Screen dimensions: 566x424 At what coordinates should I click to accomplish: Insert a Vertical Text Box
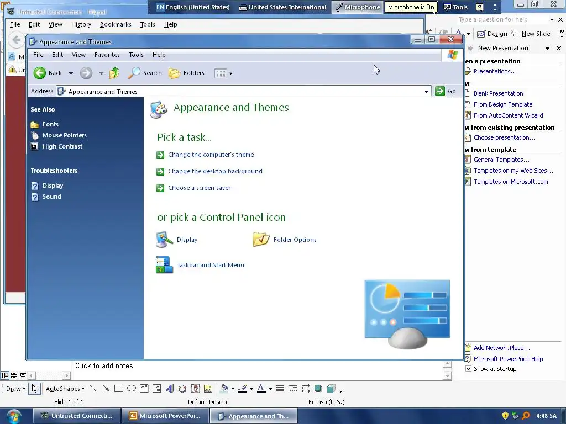pos(156,389)
